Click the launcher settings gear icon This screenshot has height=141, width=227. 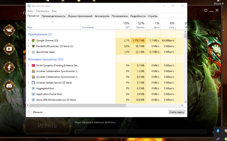coord(206,10)
